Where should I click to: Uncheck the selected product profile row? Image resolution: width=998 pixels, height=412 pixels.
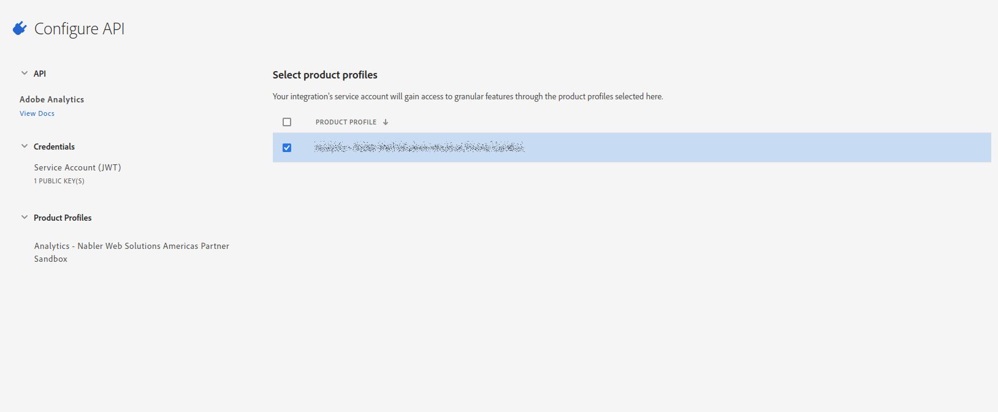[x=287, y=148]
